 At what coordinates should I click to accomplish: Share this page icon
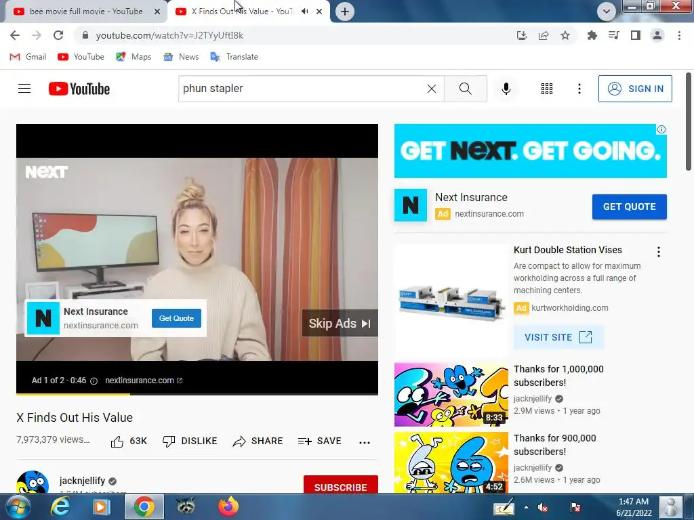(544, 35)
